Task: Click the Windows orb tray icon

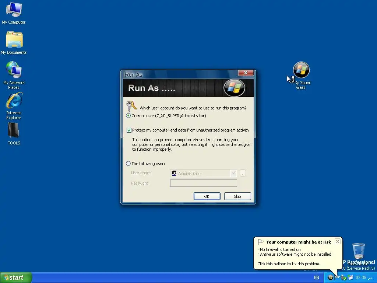Action: click(331, 277)
